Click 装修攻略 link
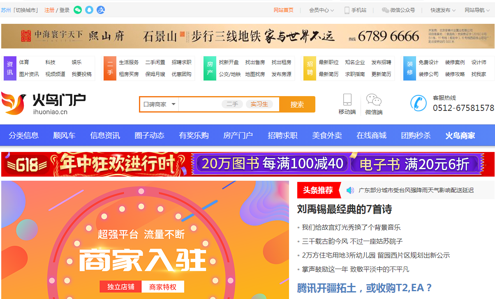 click(455, 74)
